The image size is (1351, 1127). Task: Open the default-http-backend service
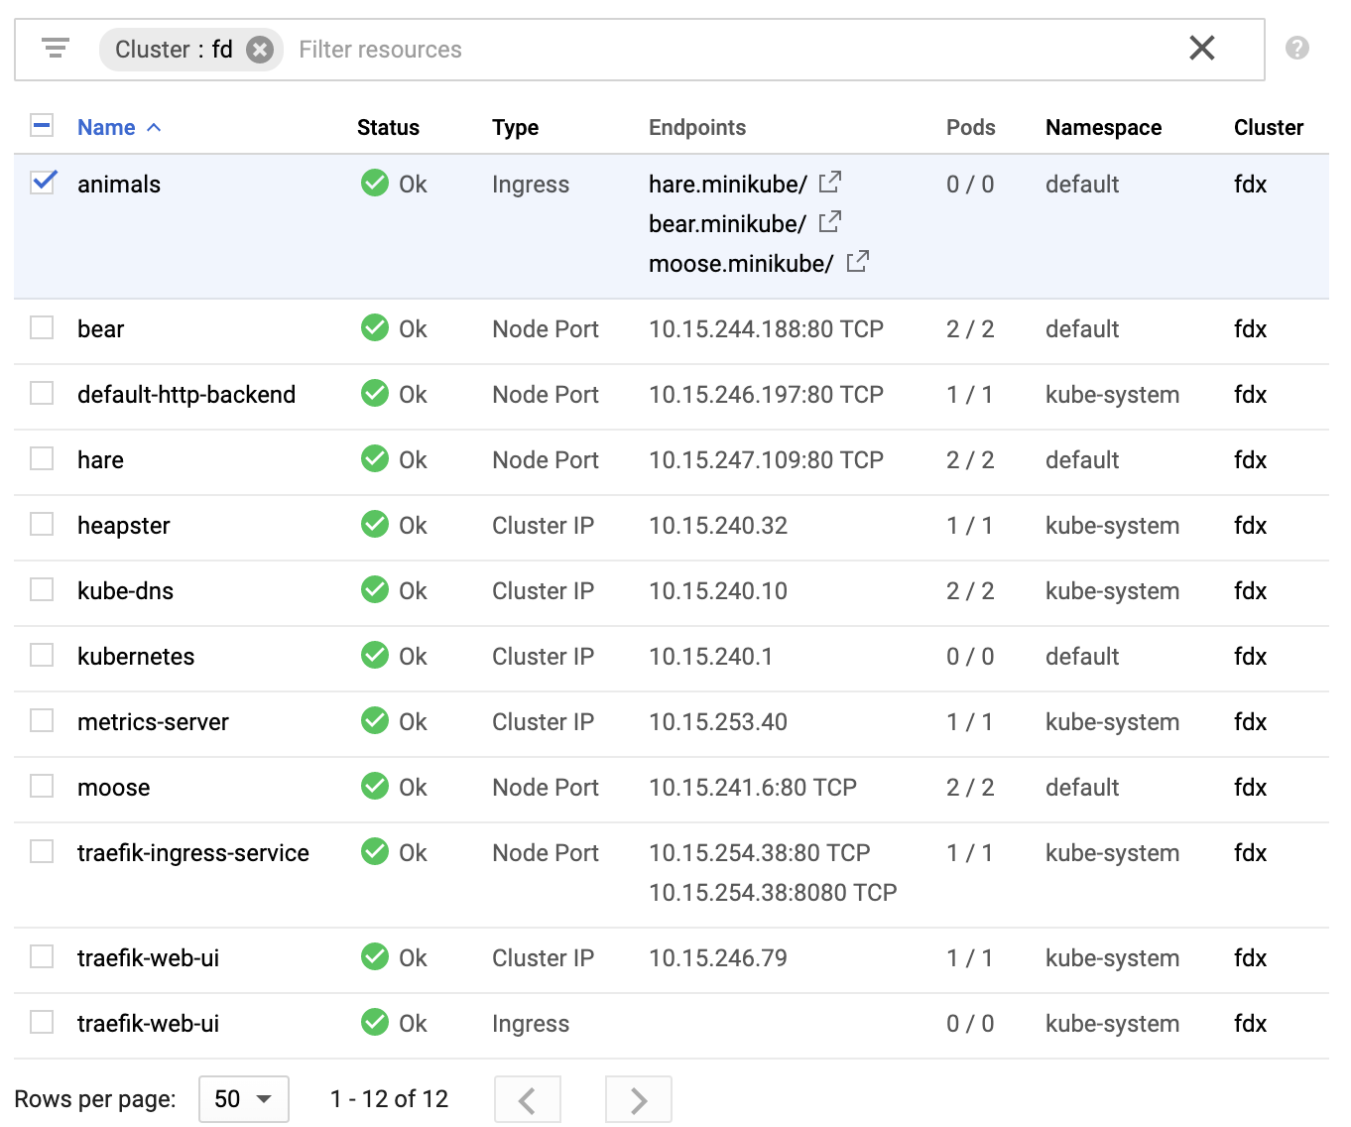[x=186, y=395]
